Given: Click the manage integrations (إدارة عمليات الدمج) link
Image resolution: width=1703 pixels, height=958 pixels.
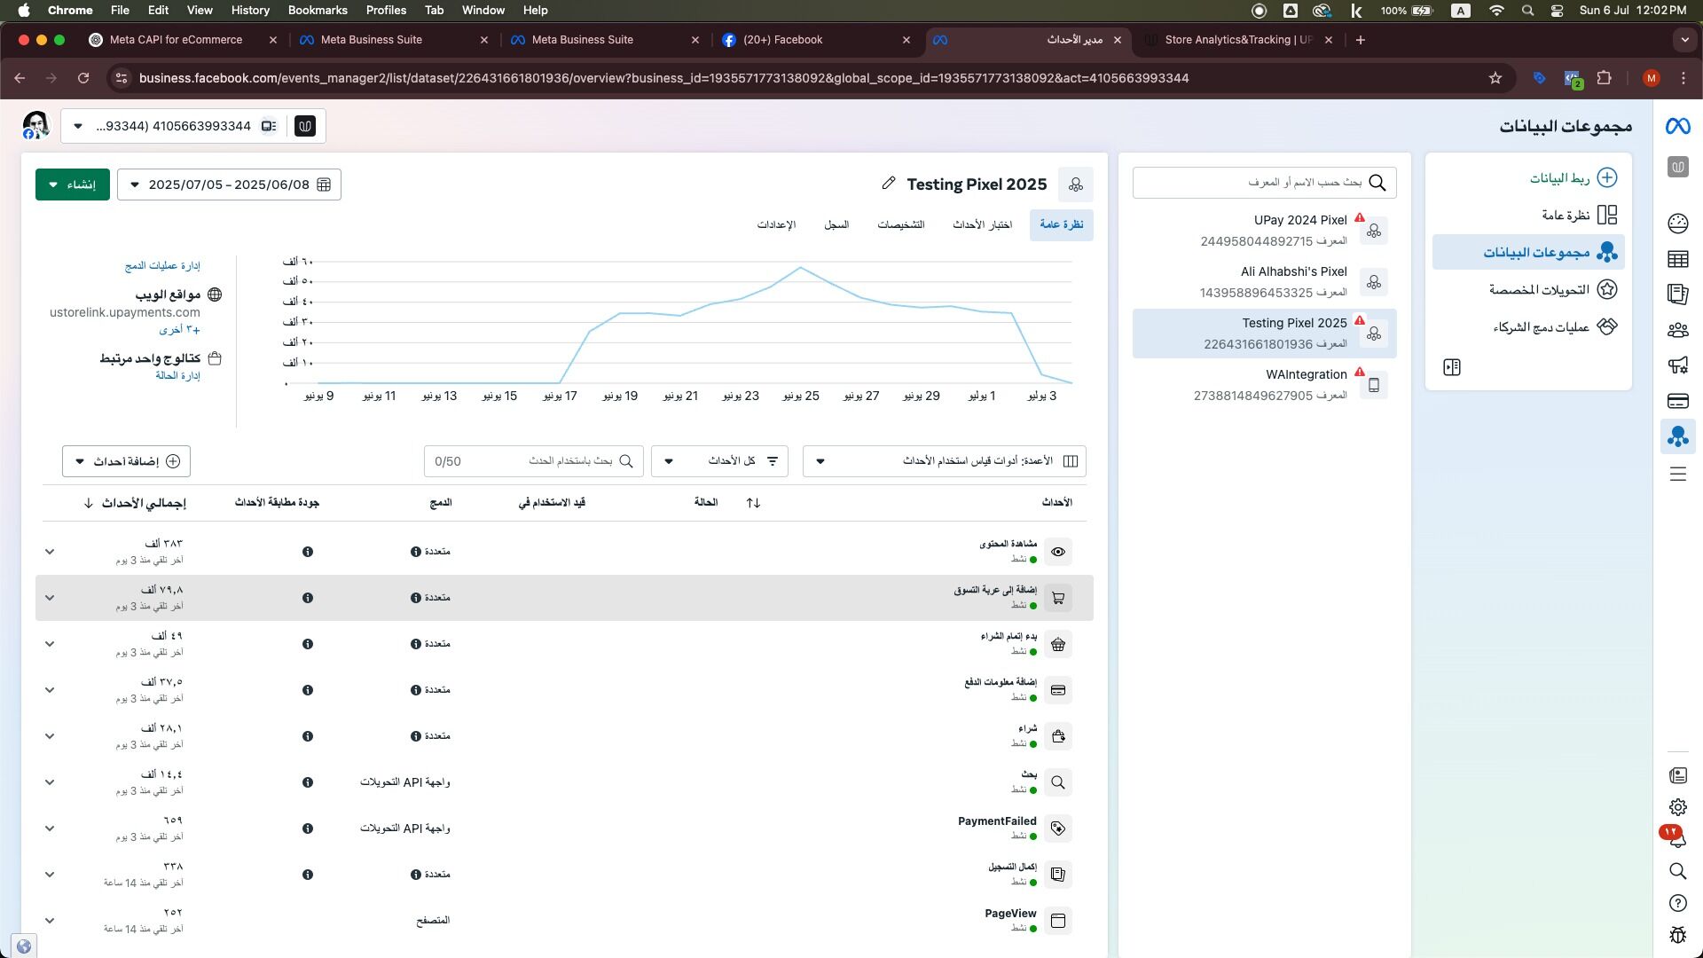Looking at the screenshot, I should (162, 266).
